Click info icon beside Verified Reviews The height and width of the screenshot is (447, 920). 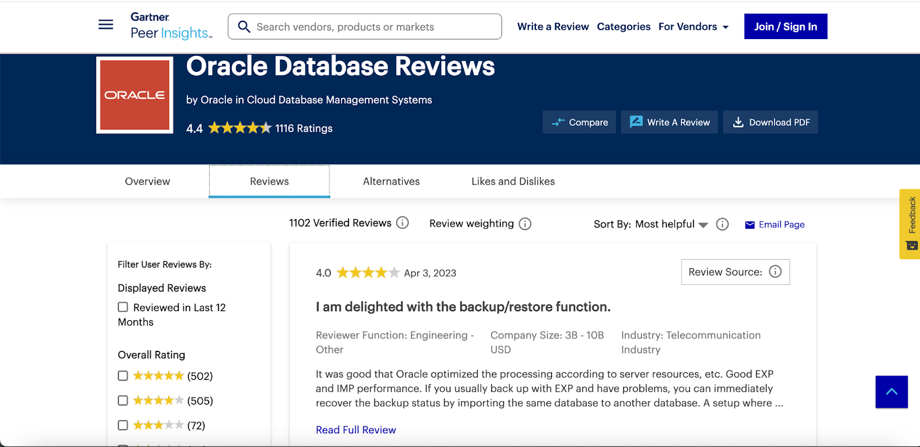402,223
